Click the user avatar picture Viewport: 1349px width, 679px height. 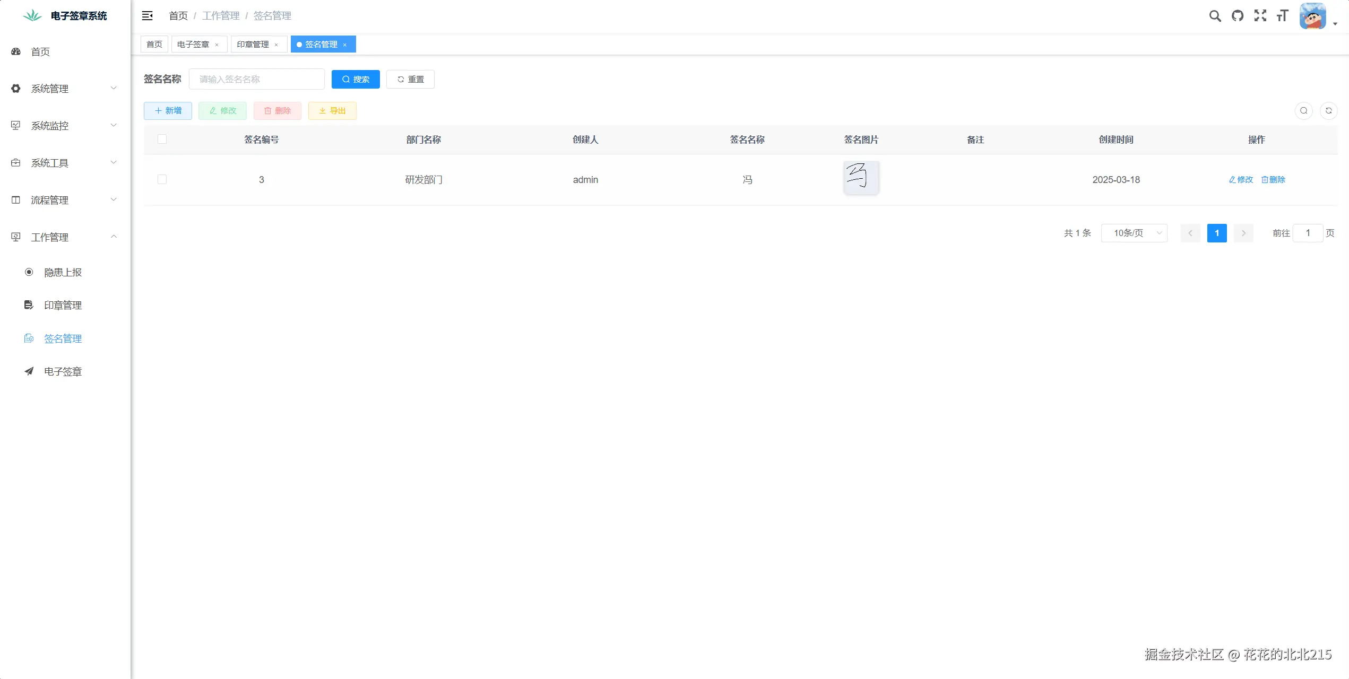[1312, 16]
